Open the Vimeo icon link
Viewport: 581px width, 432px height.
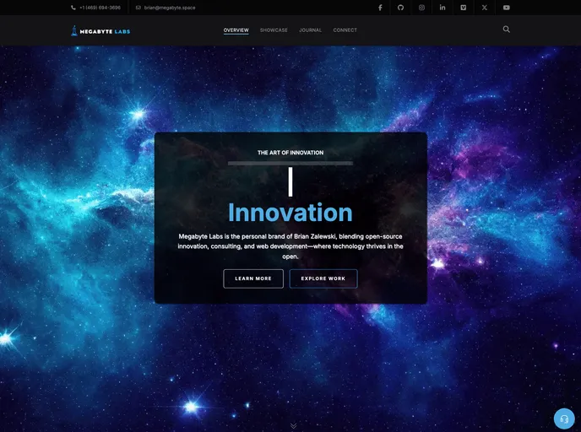(x=463, y=8)
